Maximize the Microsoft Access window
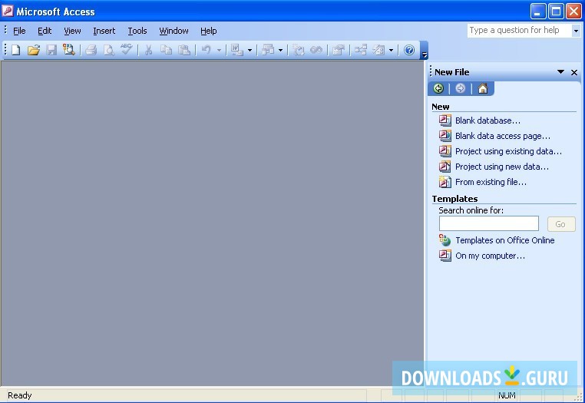 [556, 12]
